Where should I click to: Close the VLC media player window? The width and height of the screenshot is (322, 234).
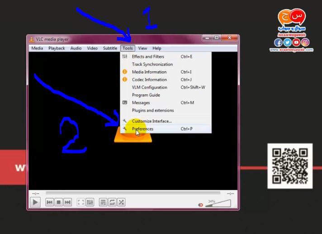(x=230, y=38)
